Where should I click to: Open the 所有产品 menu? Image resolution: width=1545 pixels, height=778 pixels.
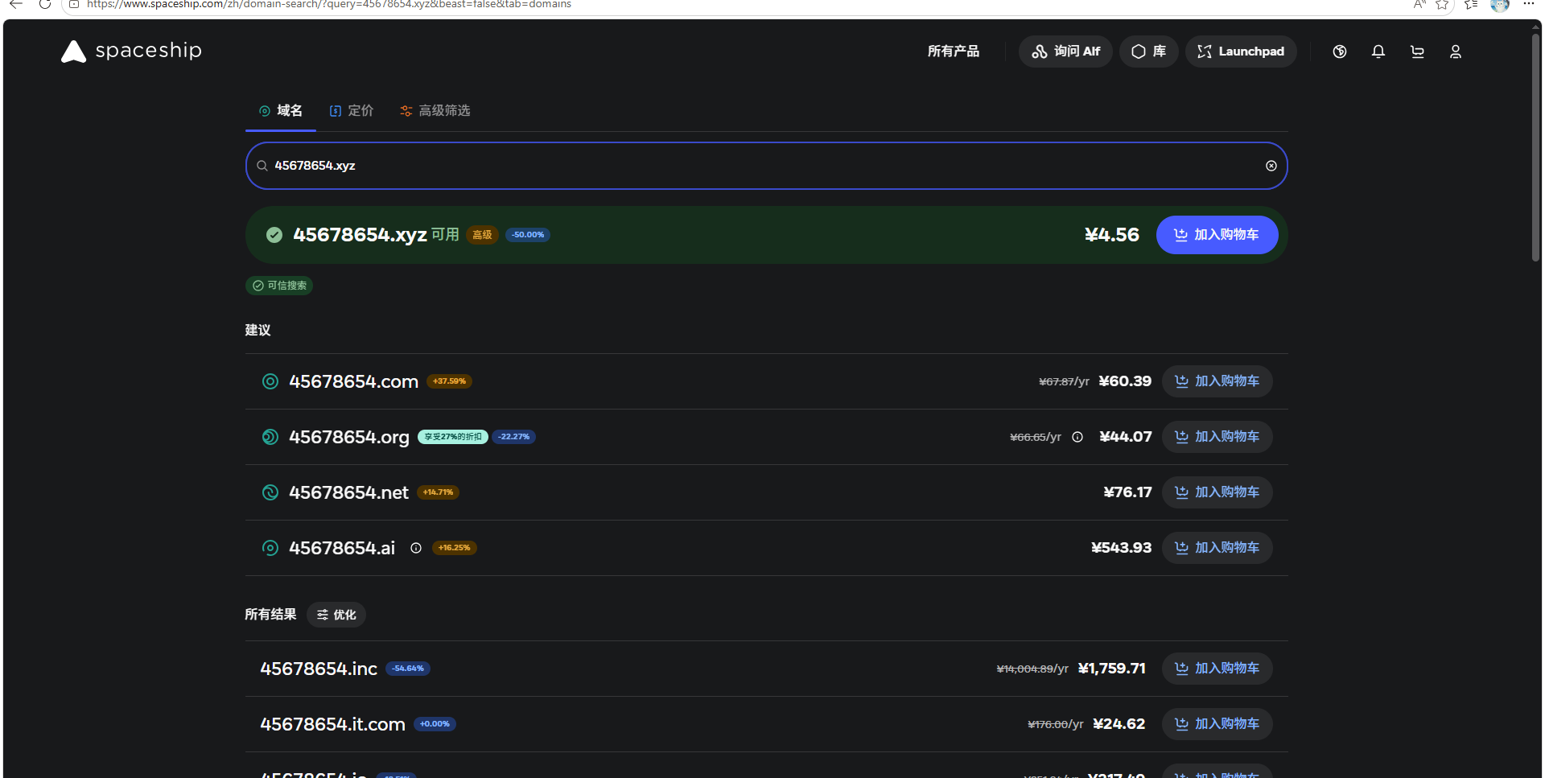[954, 51]
